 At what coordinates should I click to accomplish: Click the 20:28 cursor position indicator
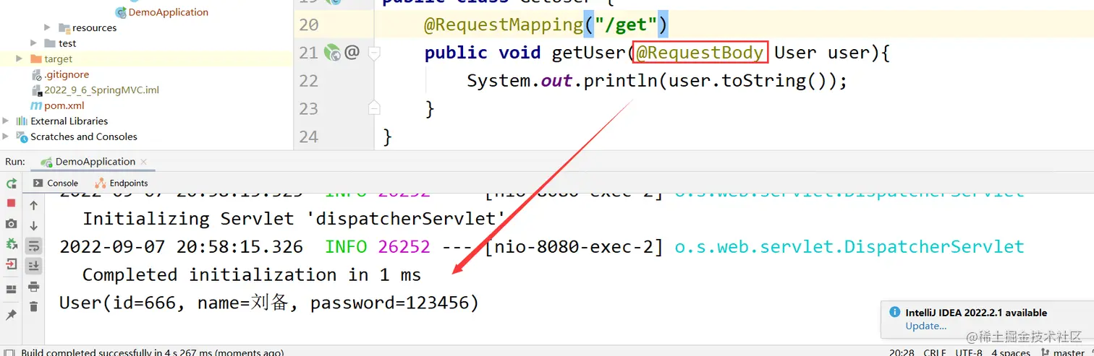tap(902, 352)
